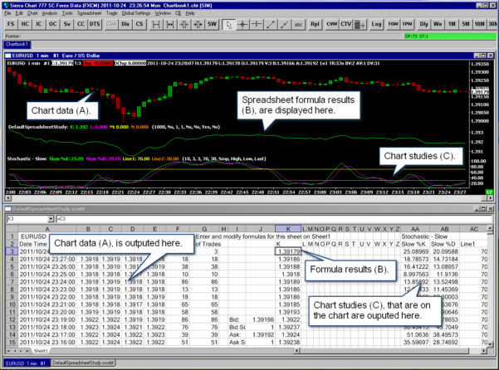Click the HC toolbar button
499x370 pixels.
pyautogui.click(x=25, y=25)
